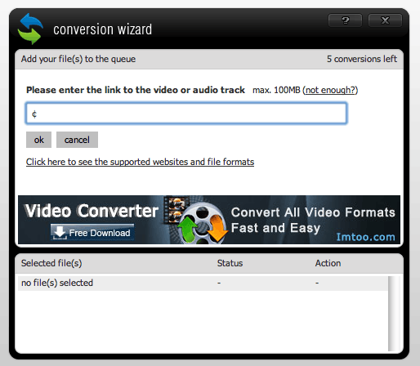This screenshot has width=420, height=366.
Task: Select the 'no file(s) selected' row
Action: point(203,283)
